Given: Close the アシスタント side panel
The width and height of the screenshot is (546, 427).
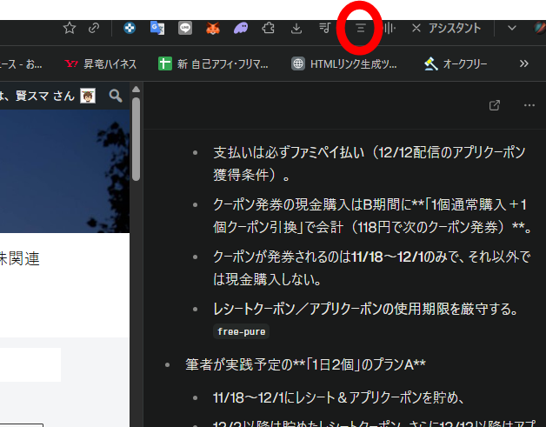Looking at the screenshot, I should 416,28.
